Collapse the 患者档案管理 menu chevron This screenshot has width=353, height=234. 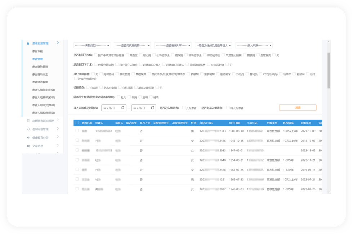coord(58,43)
